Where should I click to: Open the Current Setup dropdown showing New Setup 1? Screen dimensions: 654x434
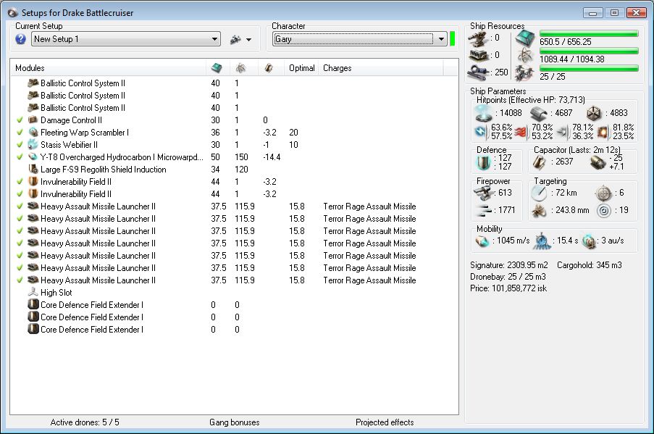[x=126, y=39]
